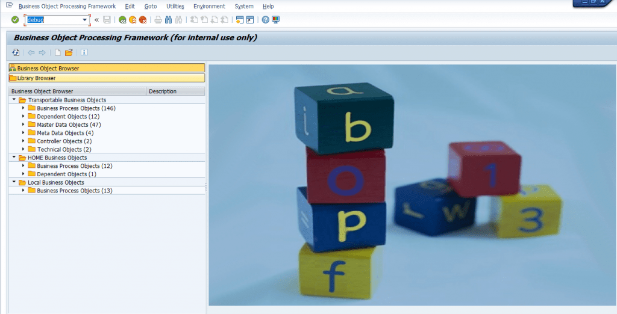617x314 pixels.
Task: Click the Description column header
Action: point(175,91)
